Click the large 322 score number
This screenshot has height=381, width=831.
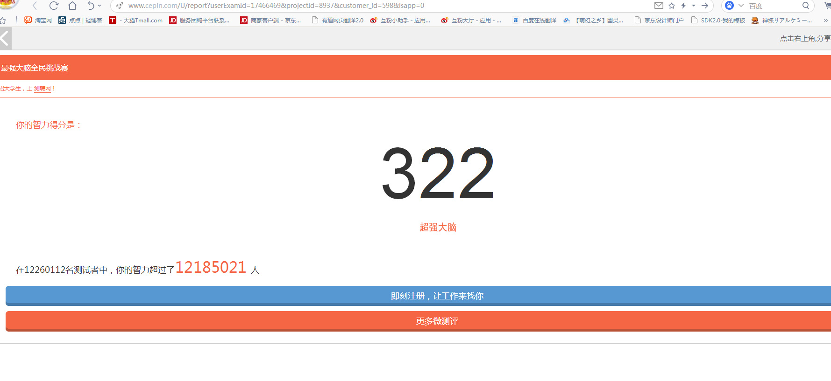click(438, 173)
